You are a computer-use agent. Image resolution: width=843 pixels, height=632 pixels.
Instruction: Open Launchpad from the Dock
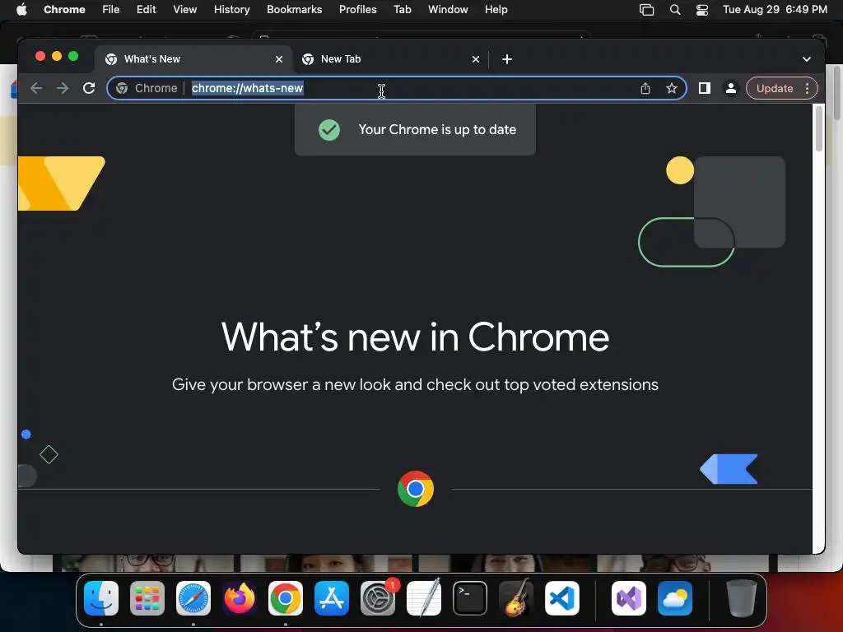pos(147,598)
